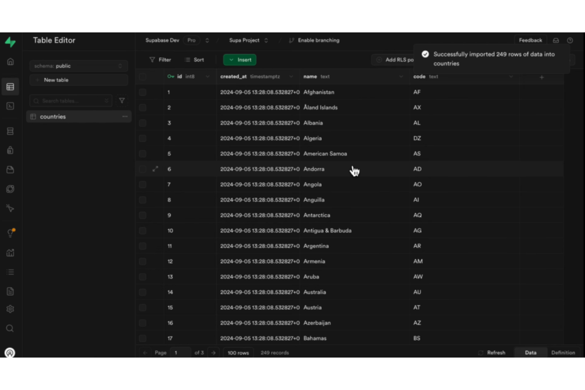Click the table filter funnel icon
This screenshot has height=390, width=585.
(122, 101)
